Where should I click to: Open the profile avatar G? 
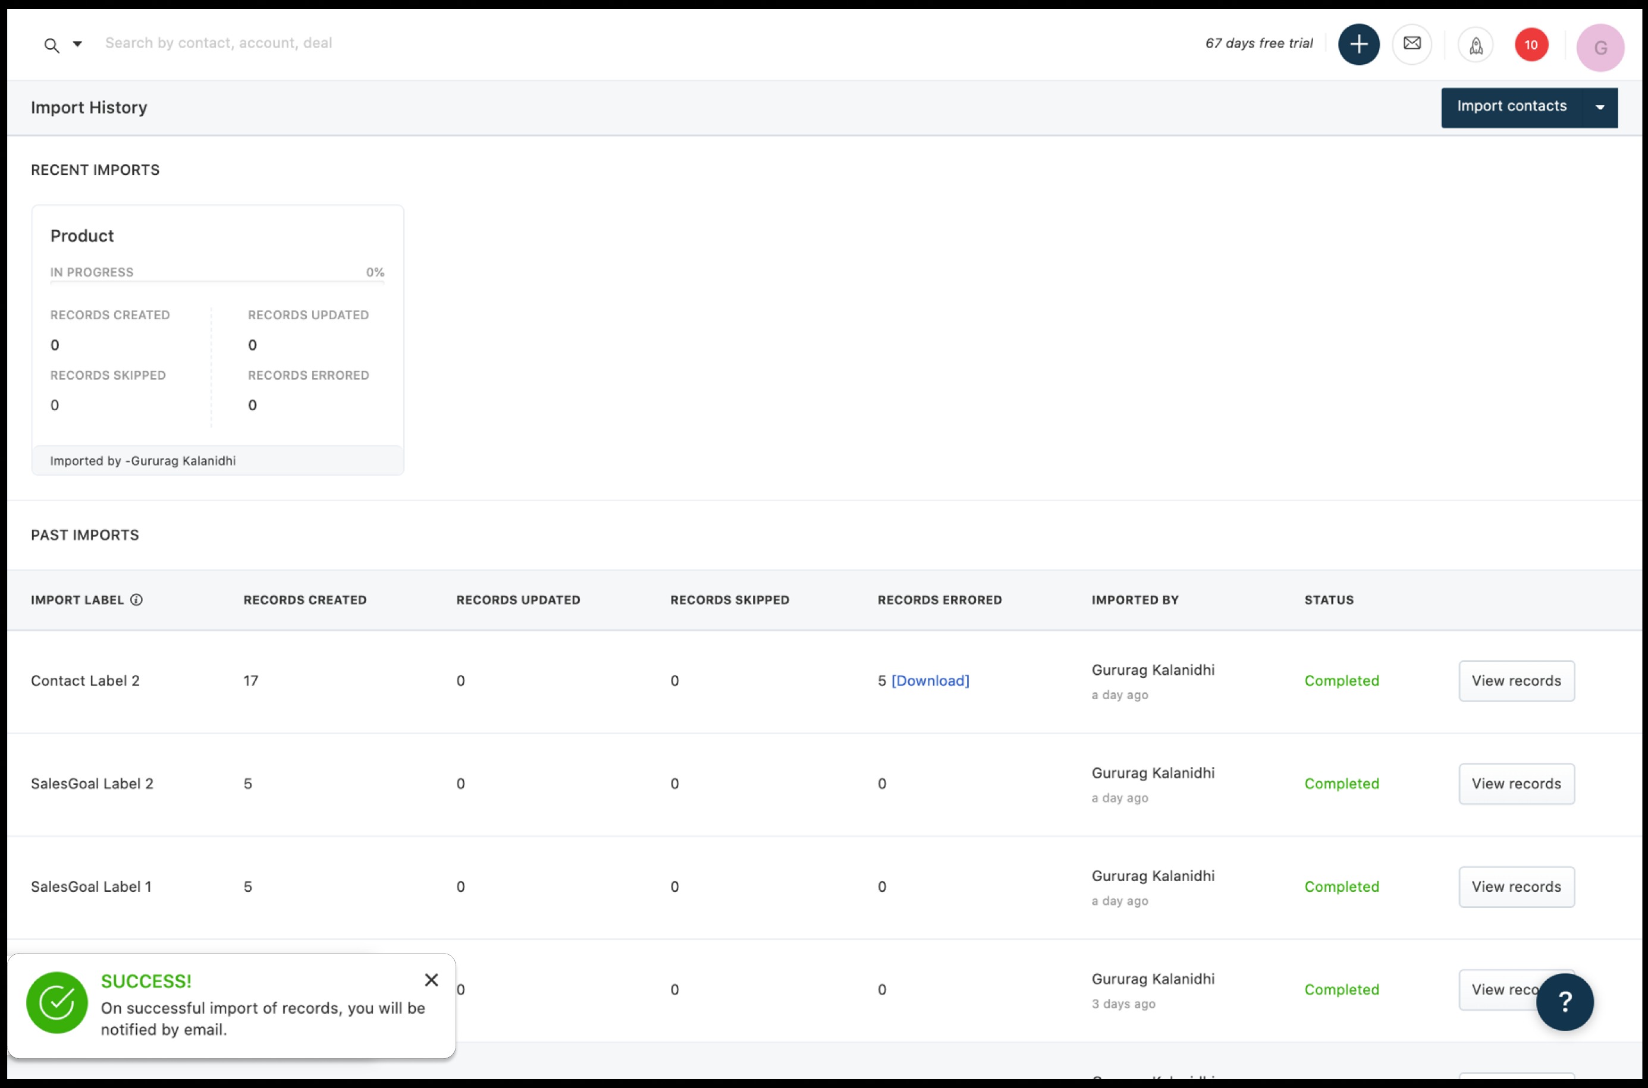1599,48
